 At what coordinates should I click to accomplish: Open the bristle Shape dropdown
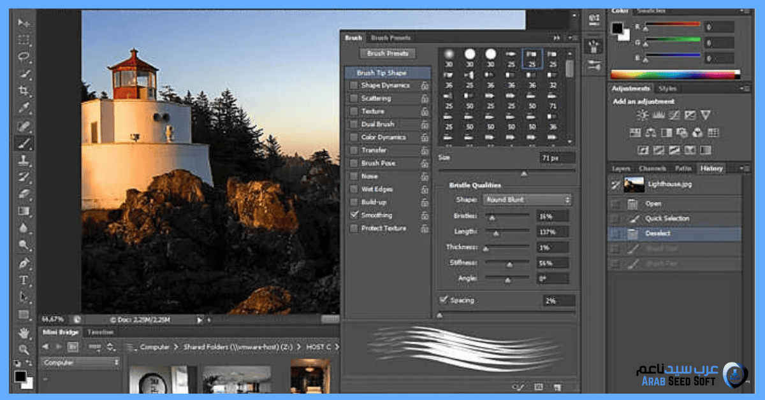(x=527, y=199)
